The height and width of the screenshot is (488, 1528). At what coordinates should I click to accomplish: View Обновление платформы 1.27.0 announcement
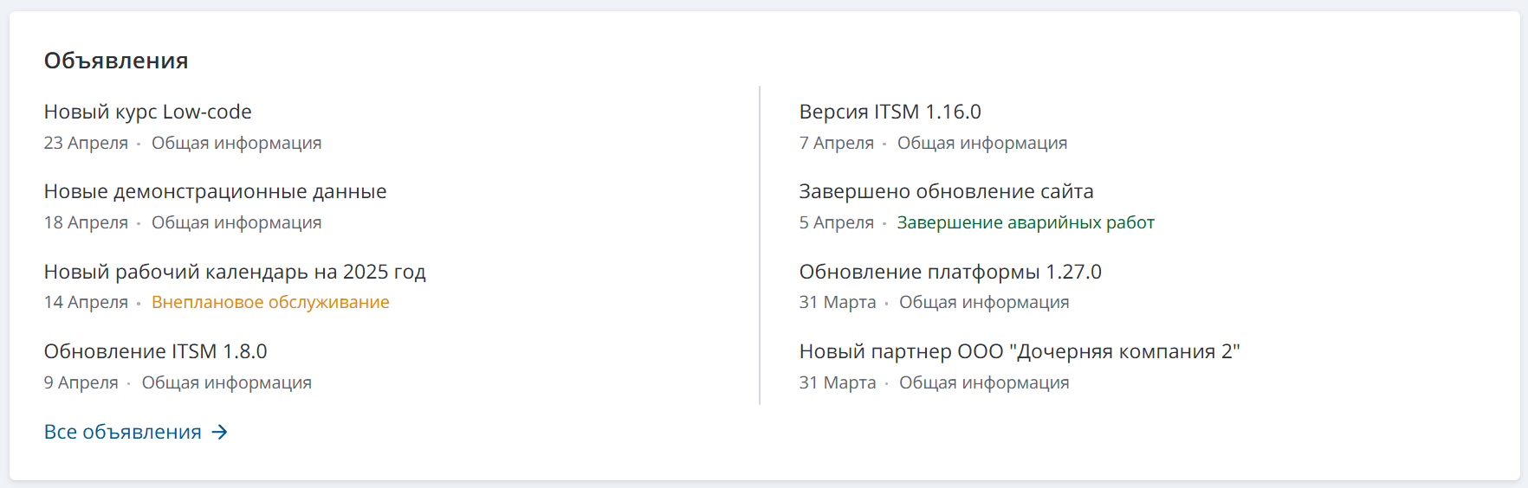tap(950, 272)
